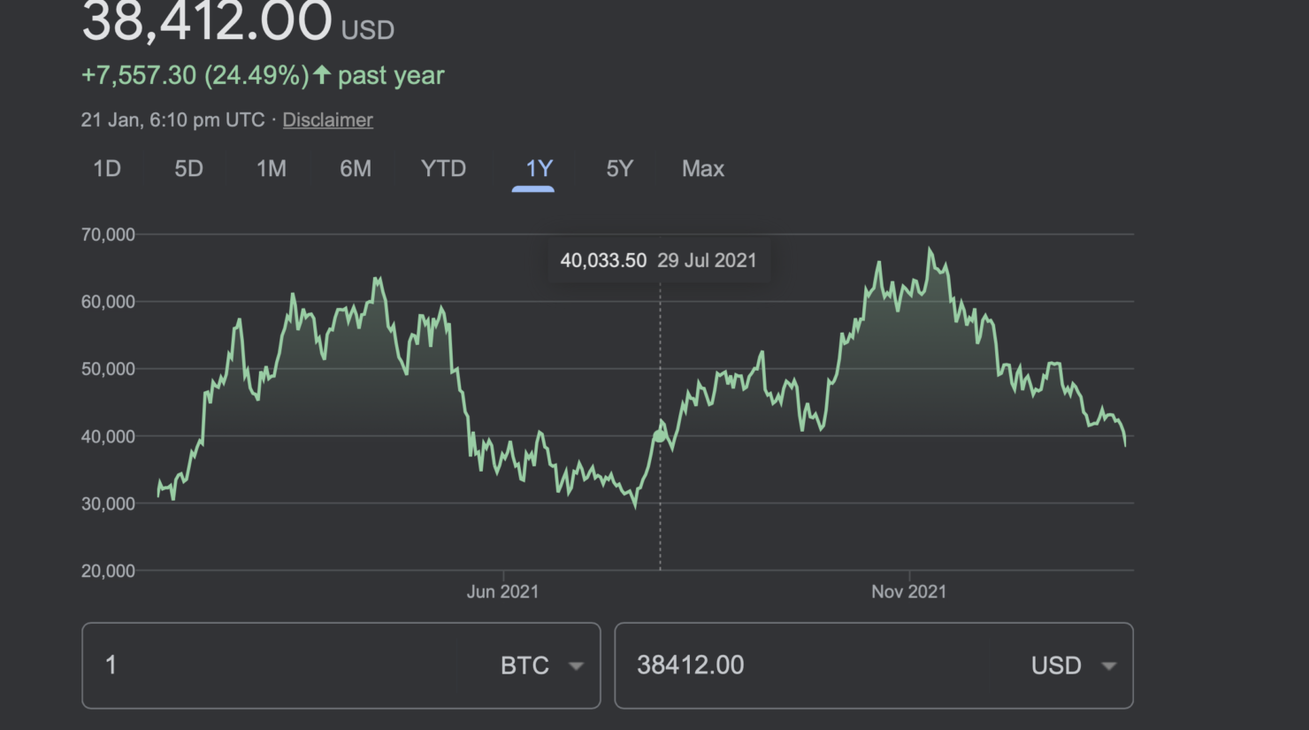Click the green up-arrow beside past year

coord(322,74)
